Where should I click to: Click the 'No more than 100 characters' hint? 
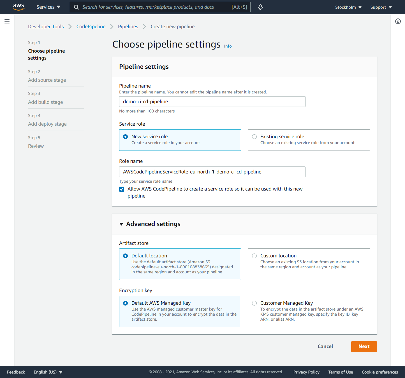147,111
